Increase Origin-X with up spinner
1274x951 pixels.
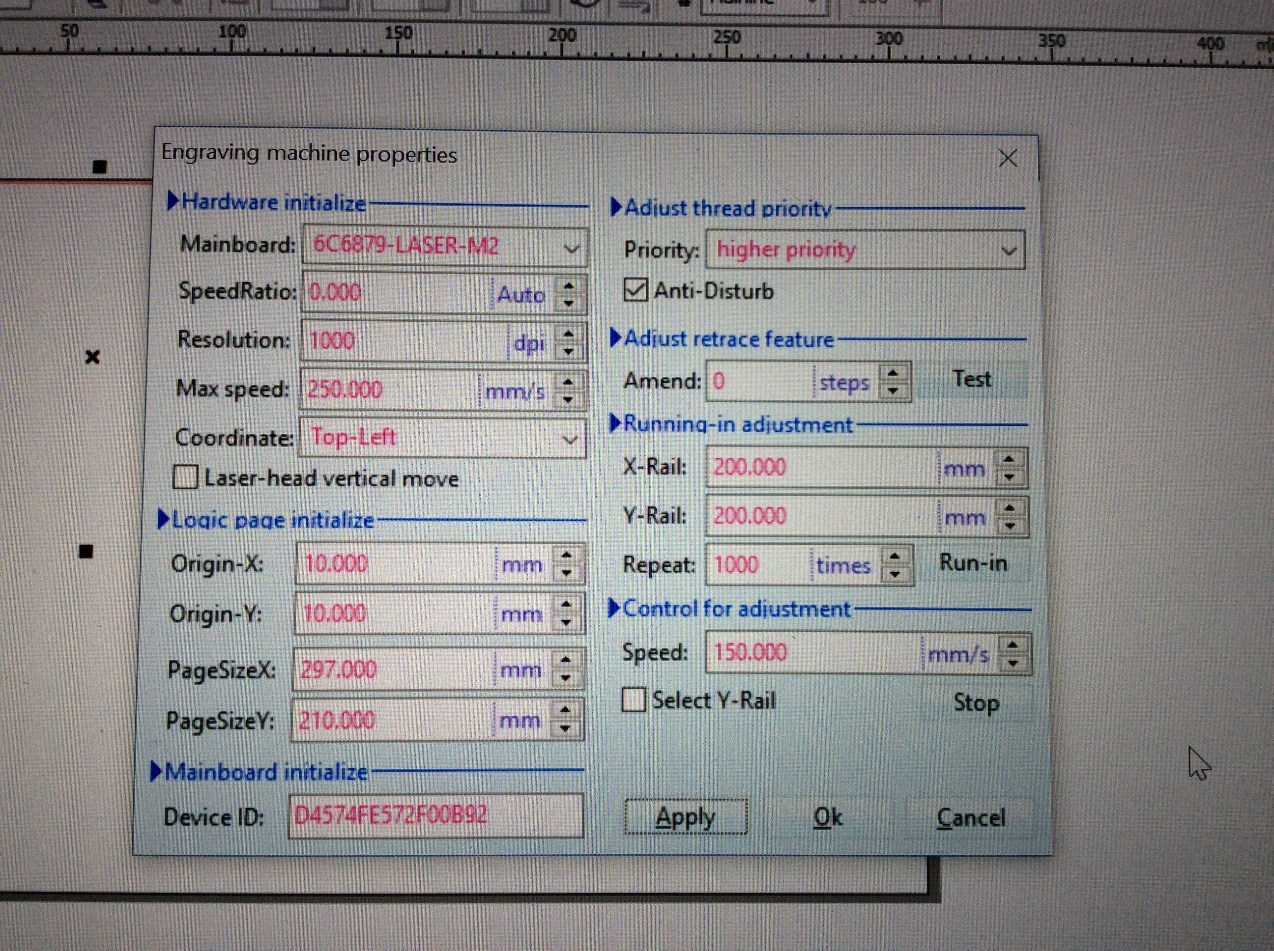(x=567, y=555)
